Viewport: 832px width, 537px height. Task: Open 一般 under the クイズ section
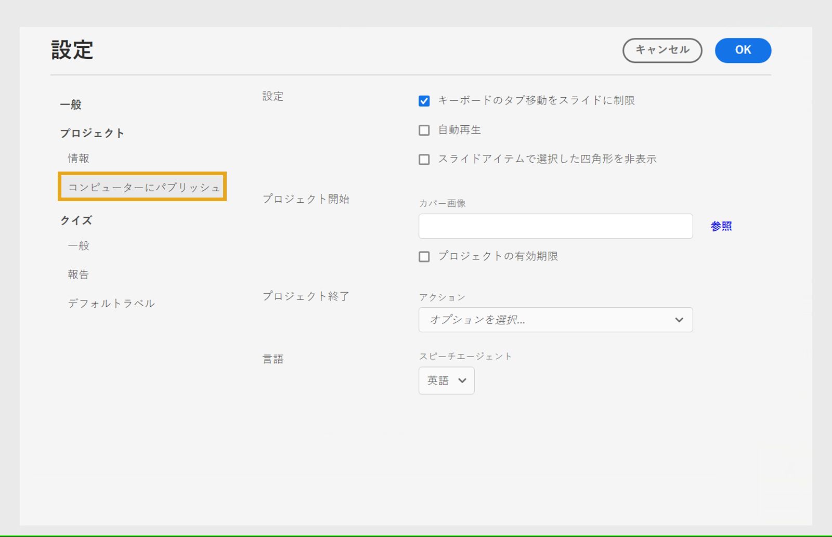pyautogui.click(x=79, y=245)
